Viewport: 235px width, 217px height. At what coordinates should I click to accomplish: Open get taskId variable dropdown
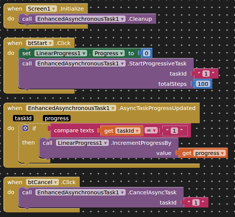[128, 131]
